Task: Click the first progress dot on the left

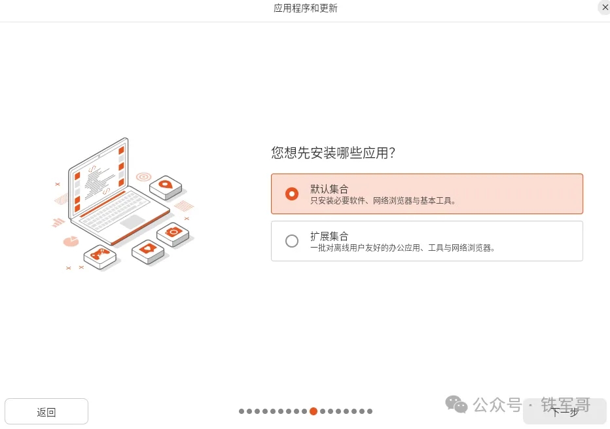Action: [242, 411]
